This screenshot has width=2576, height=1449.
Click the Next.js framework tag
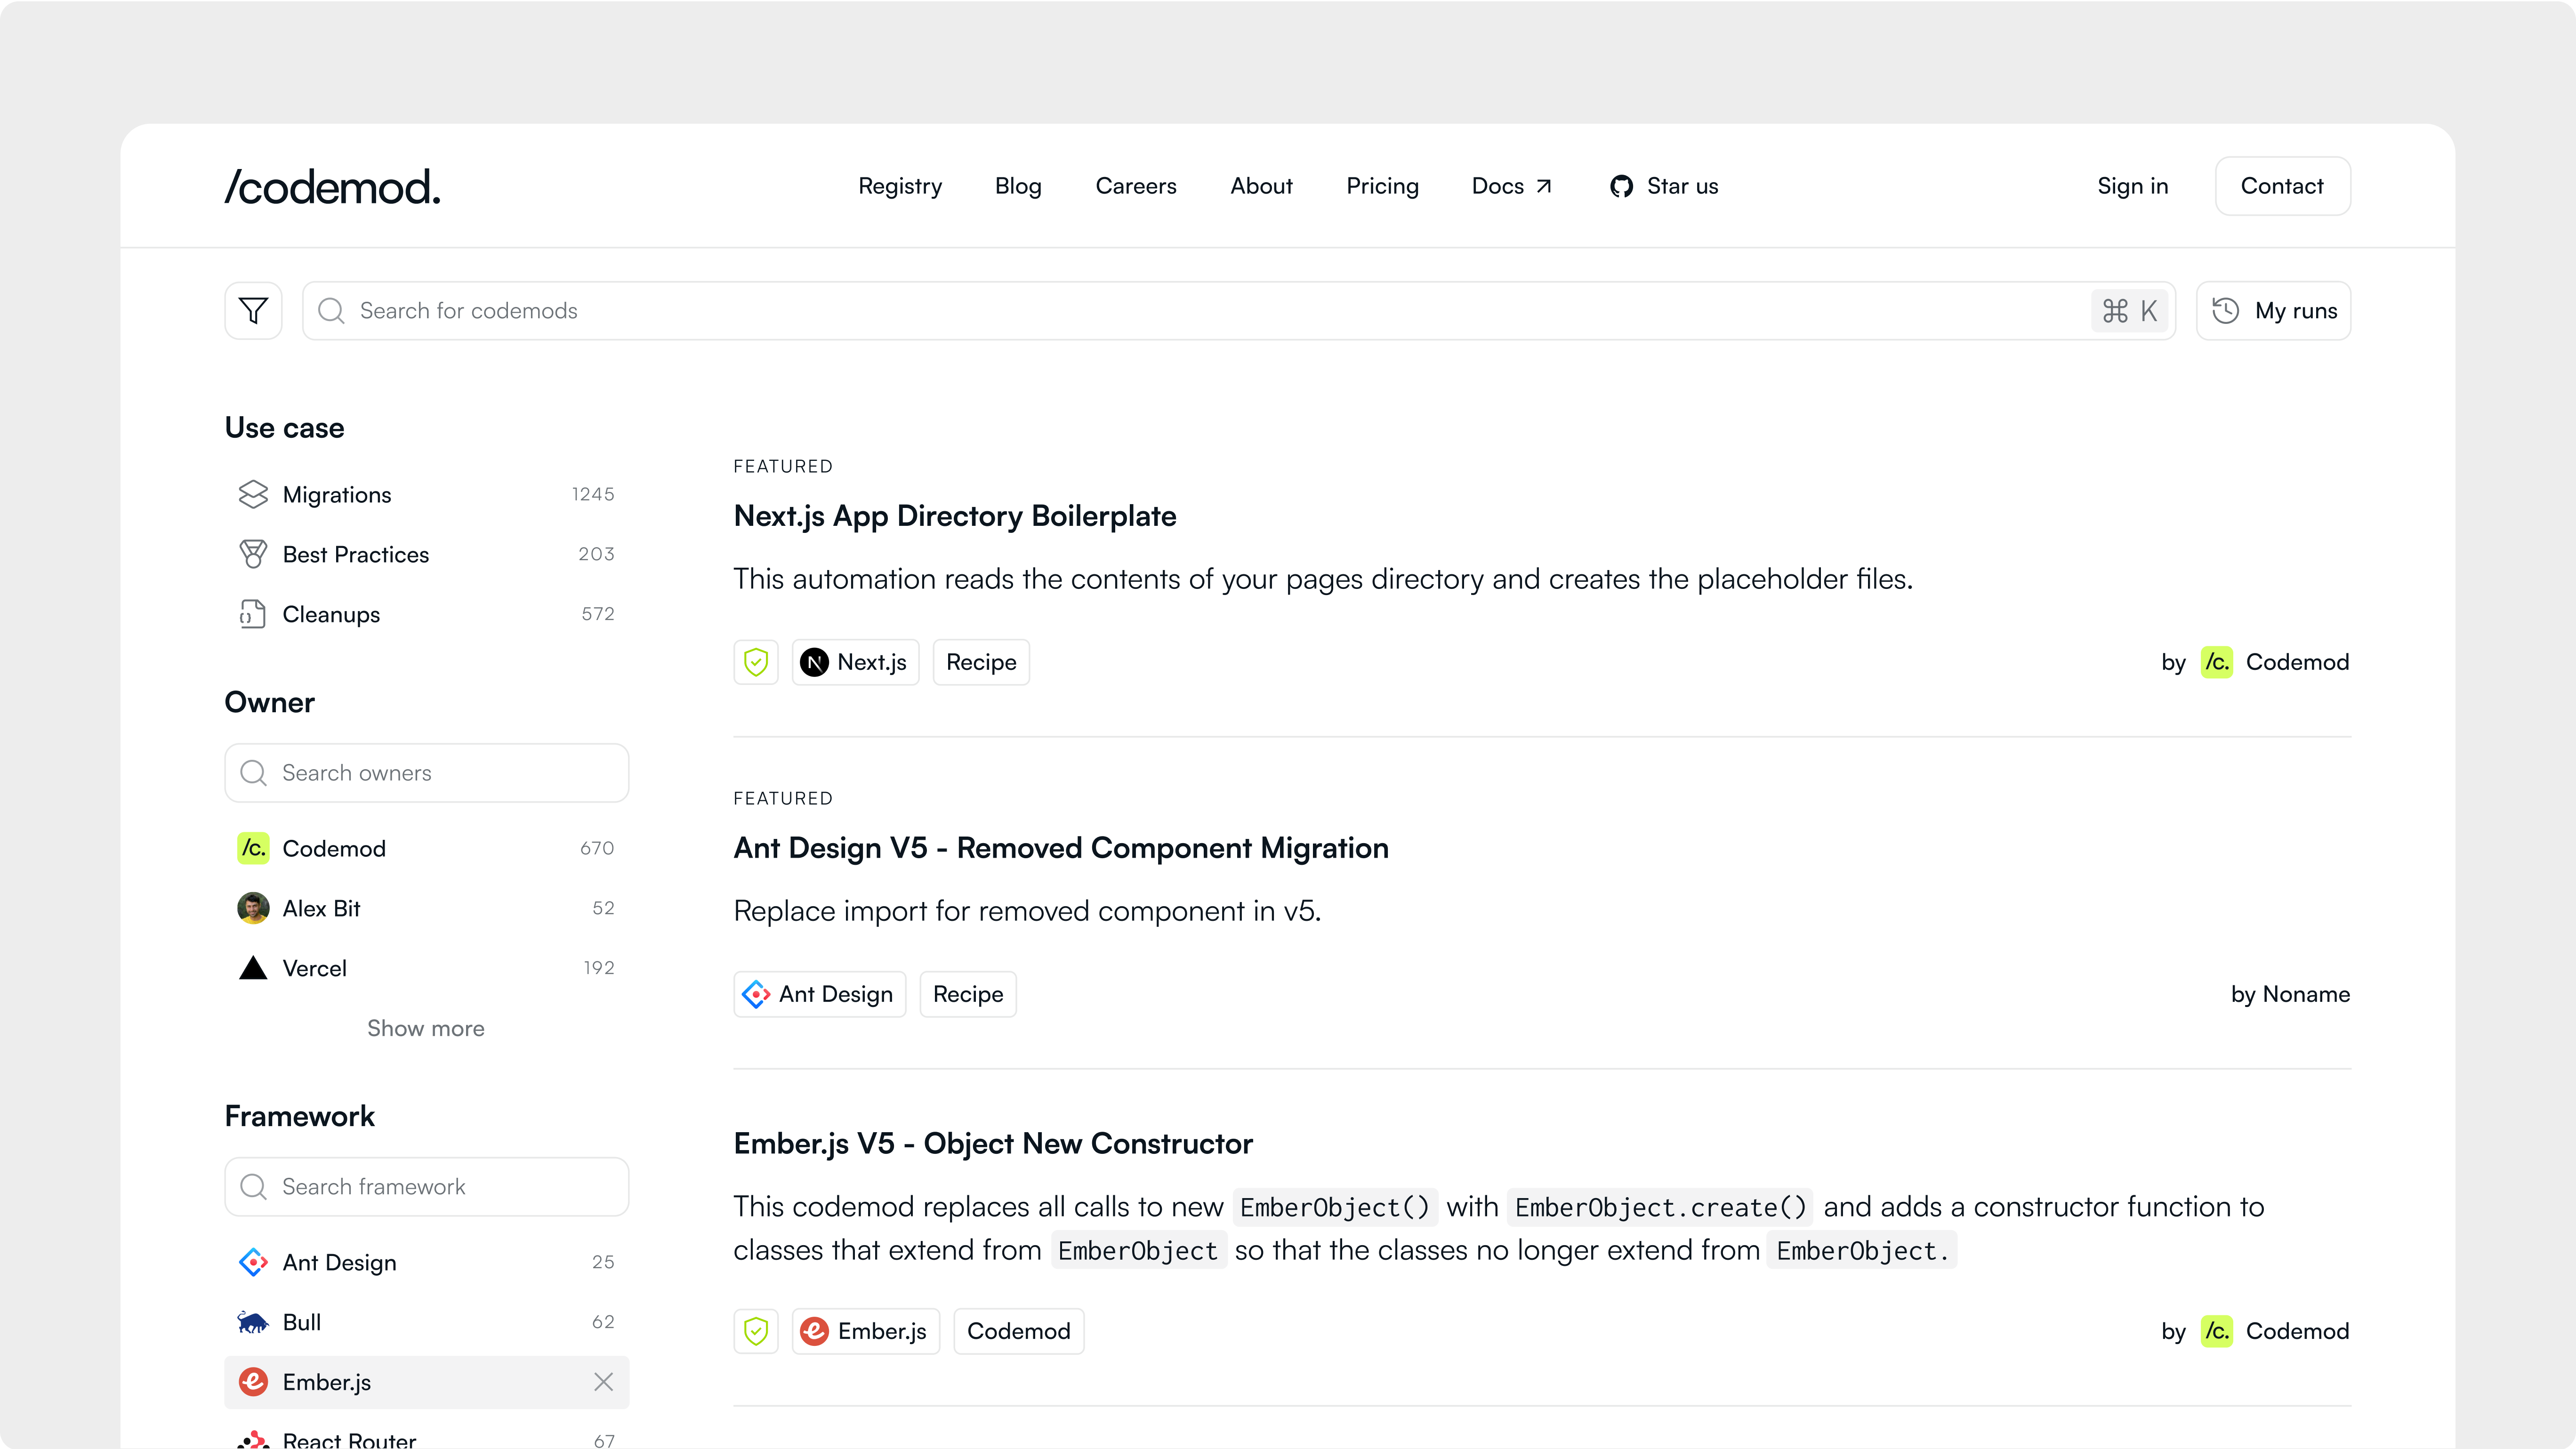pos(856,662)
